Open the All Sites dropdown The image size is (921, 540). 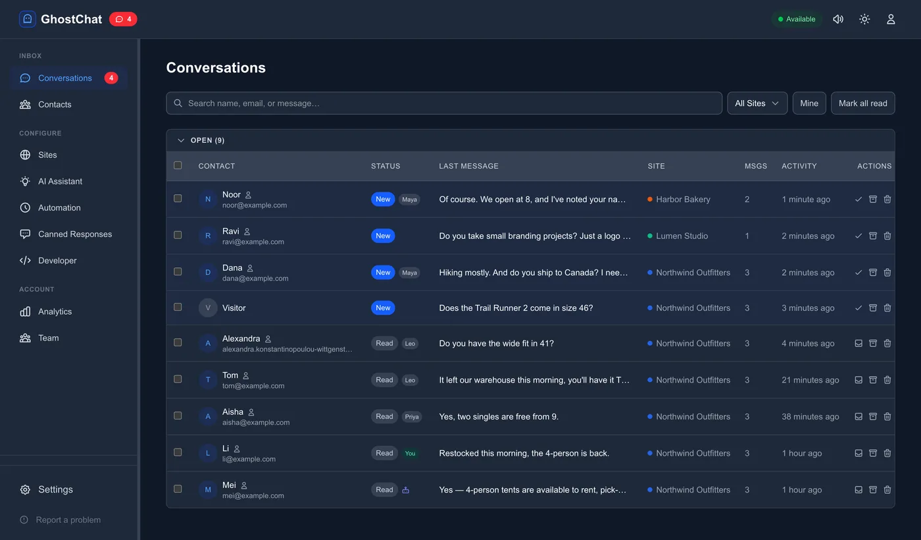[x=757, y=103]
